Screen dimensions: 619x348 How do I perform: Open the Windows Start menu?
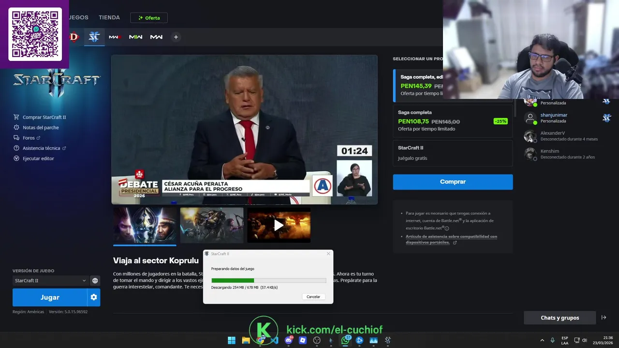point(232,340)
